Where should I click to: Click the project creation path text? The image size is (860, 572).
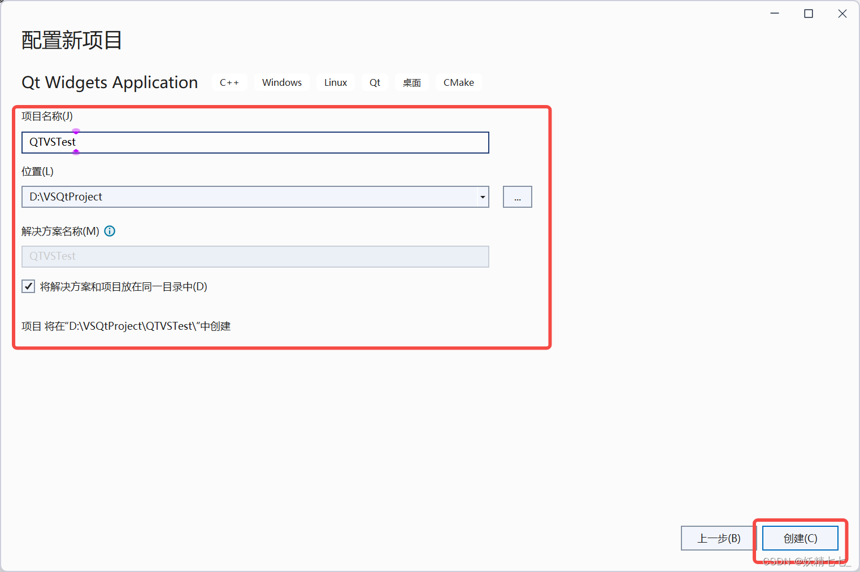pos(126,326)
